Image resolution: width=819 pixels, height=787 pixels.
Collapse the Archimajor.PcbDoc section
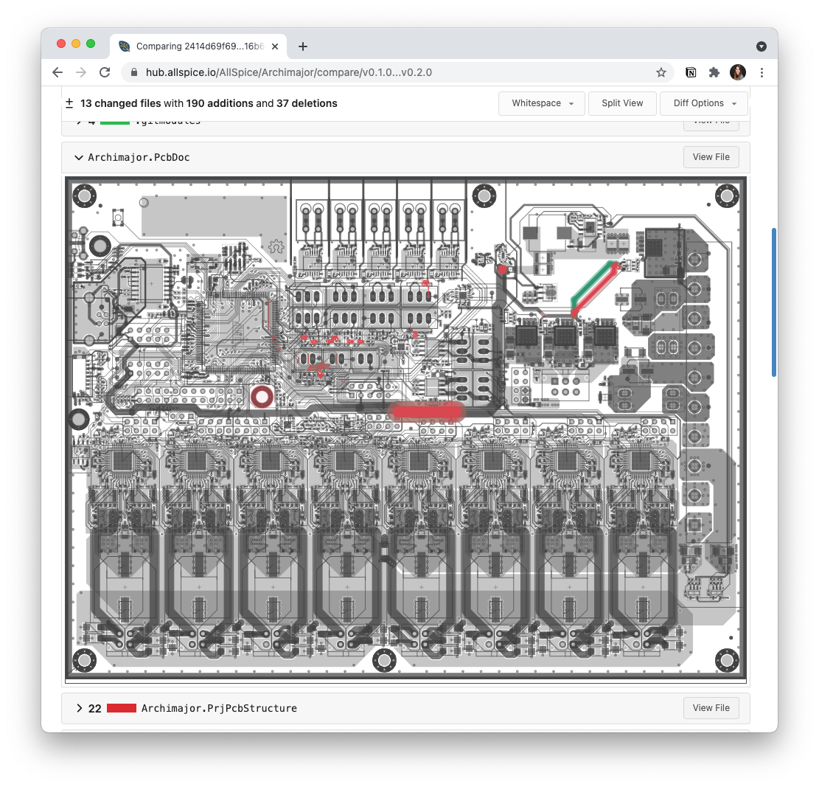click(79, 157)
